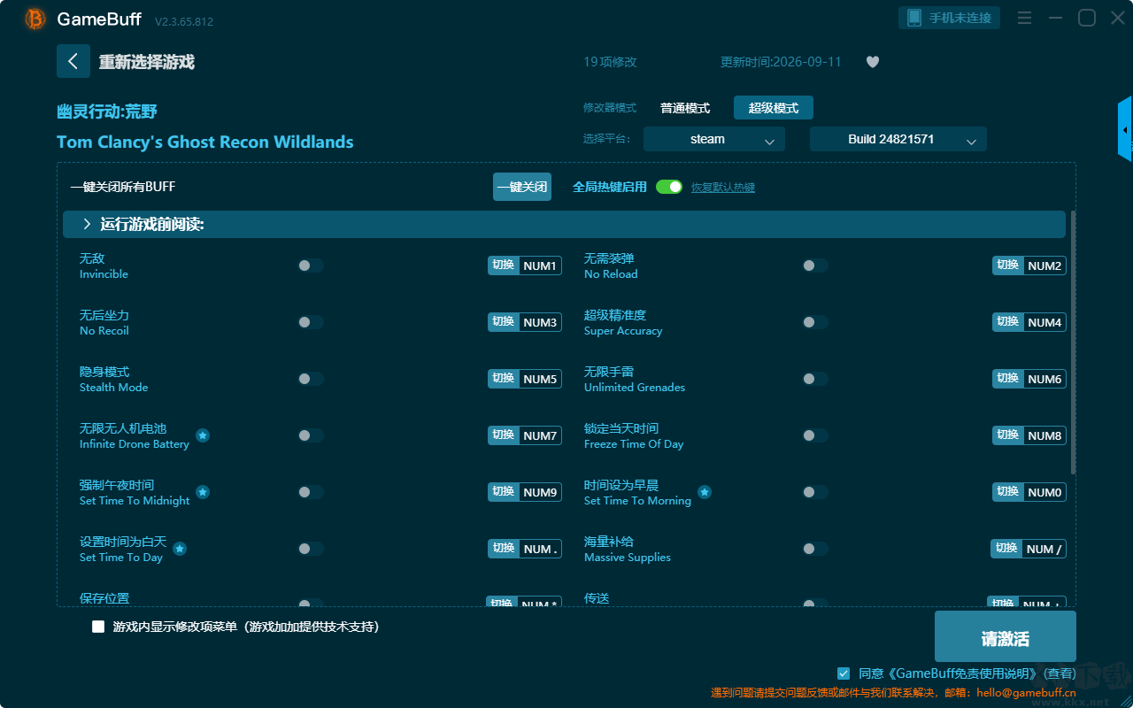Click the 手机未连接 button
This screenshot has height=708, width=1133.
950,18
